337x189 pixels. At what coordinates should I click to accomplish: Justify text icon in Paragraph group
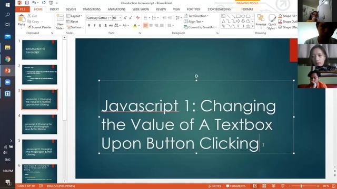[x=162, y=26]
